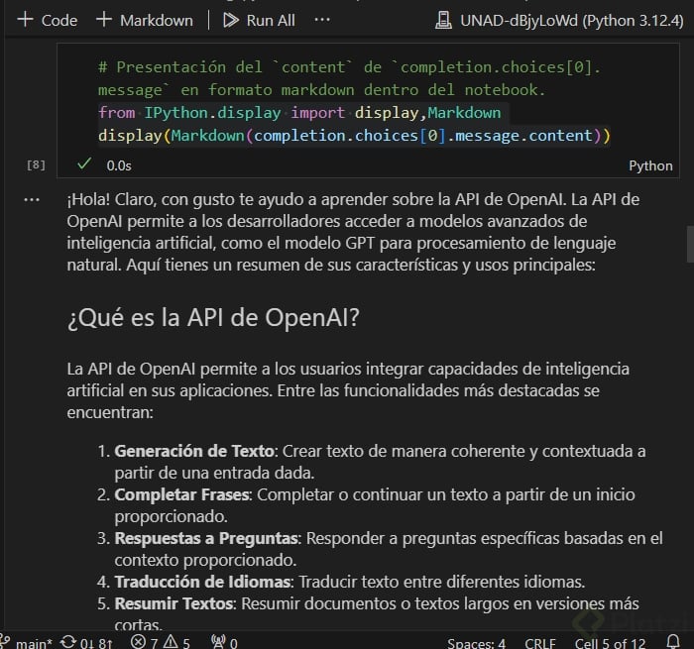The height and width of the screenshot is (649, 694).
Task: Open cell output more actions ellipsis
Action: pos(32,200)
